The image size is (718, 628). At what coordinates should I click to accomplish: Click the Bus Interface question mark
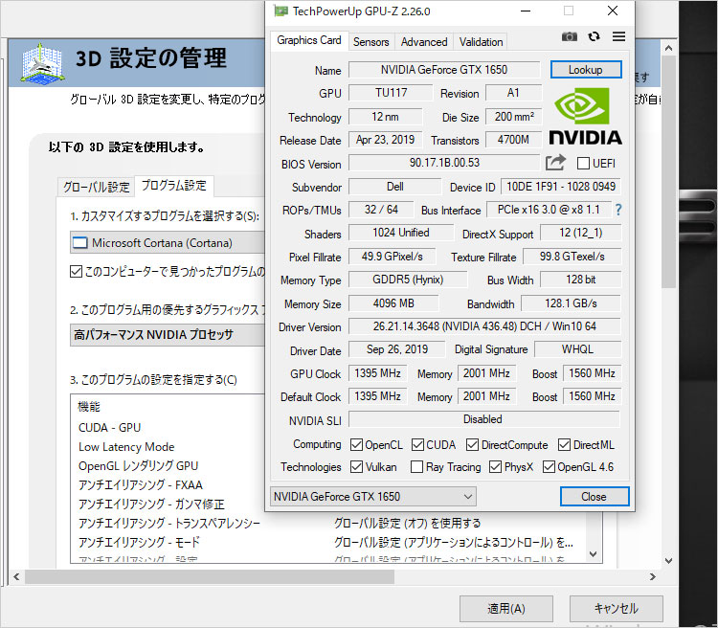click(618, 210)
